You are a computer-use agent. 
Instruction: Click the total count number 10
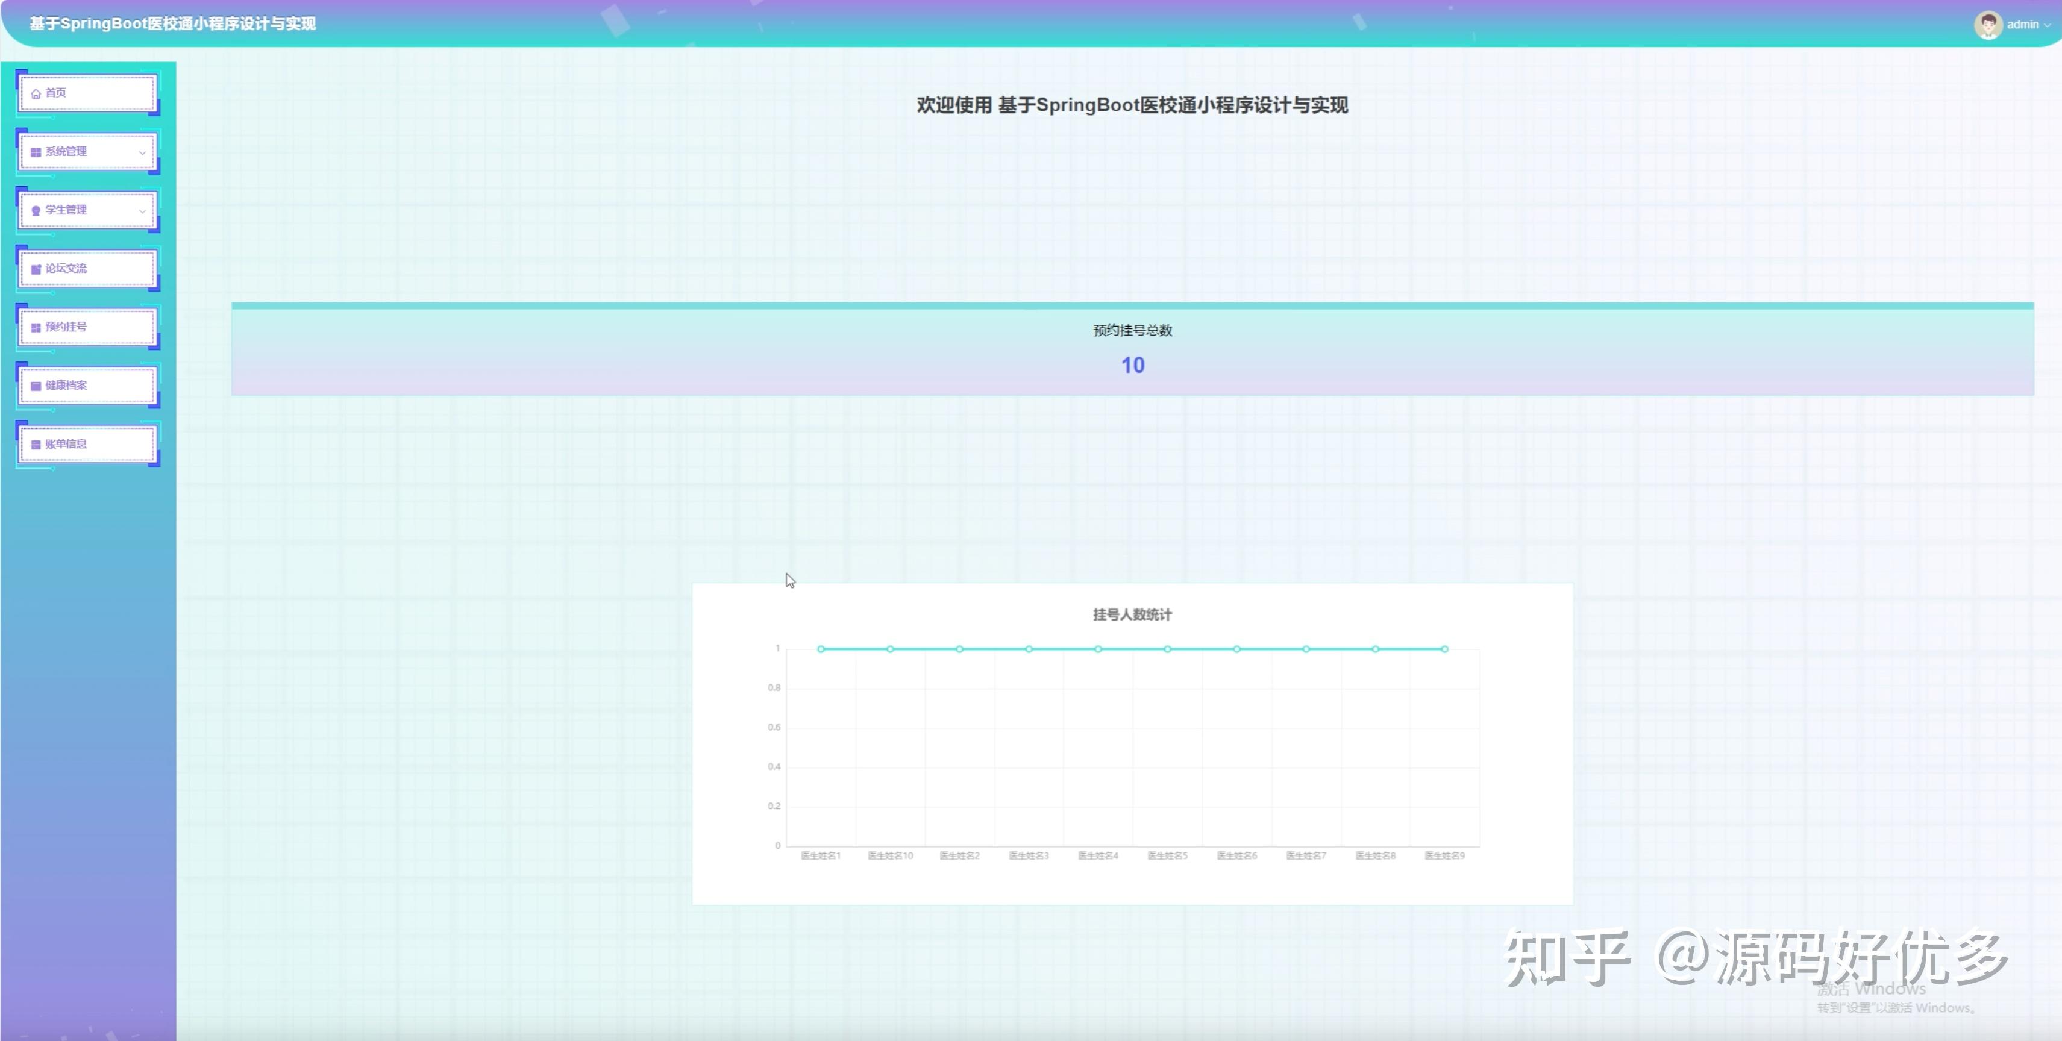tap(1131, 366)
